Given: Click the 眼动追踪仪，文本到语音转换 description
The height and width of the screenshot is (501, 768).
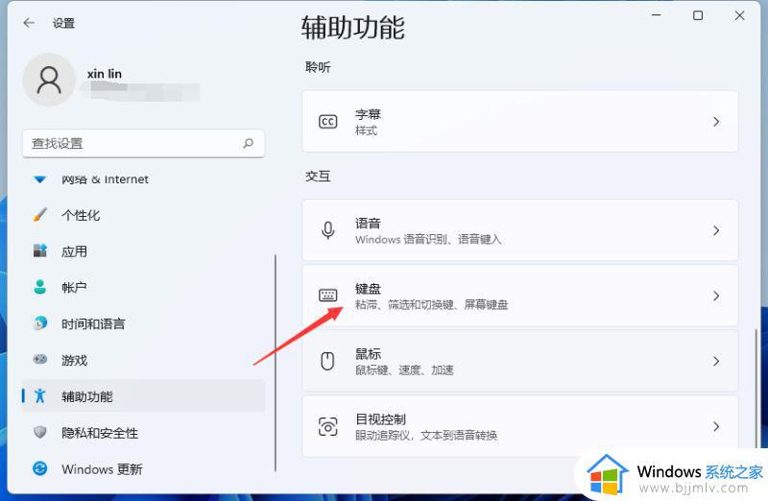Looking at the screenshot, I should click(426, 436).
